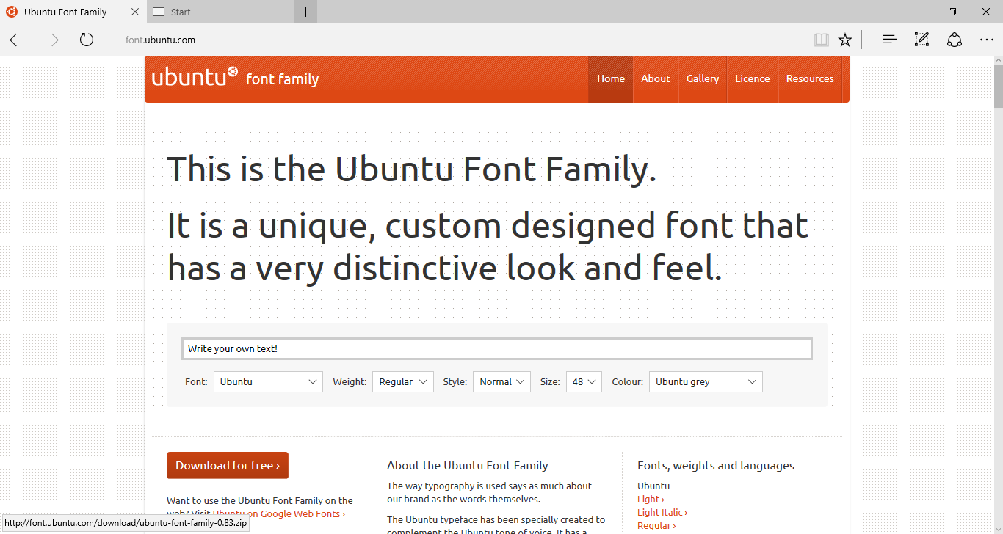Click the headline This is the Ubuntu Font Family.
Screen dimensions: 1003x534
(412, 169)
